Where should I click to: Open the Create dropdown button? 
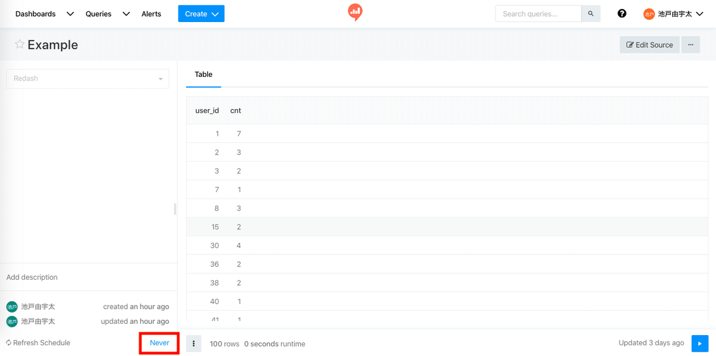(201, 14)
